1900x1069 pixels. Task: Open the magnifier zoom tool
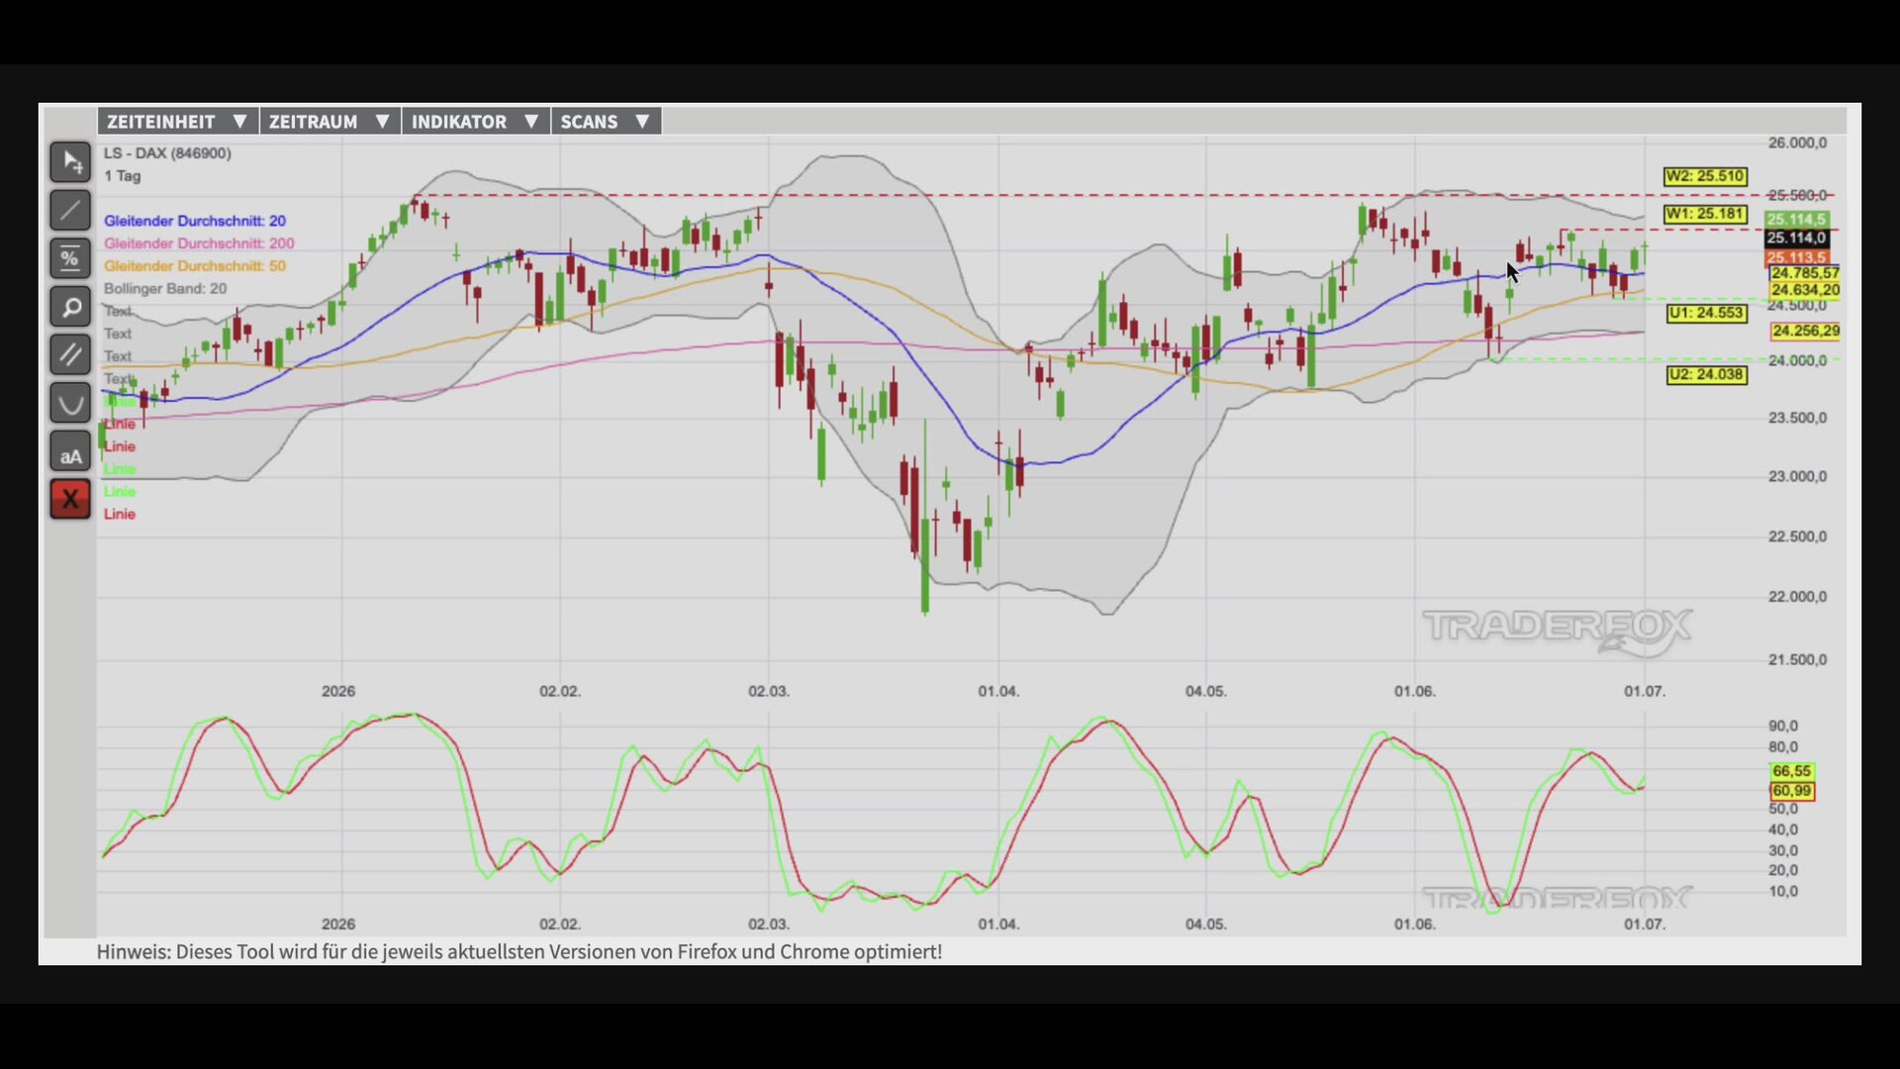(x=70, y=307)
